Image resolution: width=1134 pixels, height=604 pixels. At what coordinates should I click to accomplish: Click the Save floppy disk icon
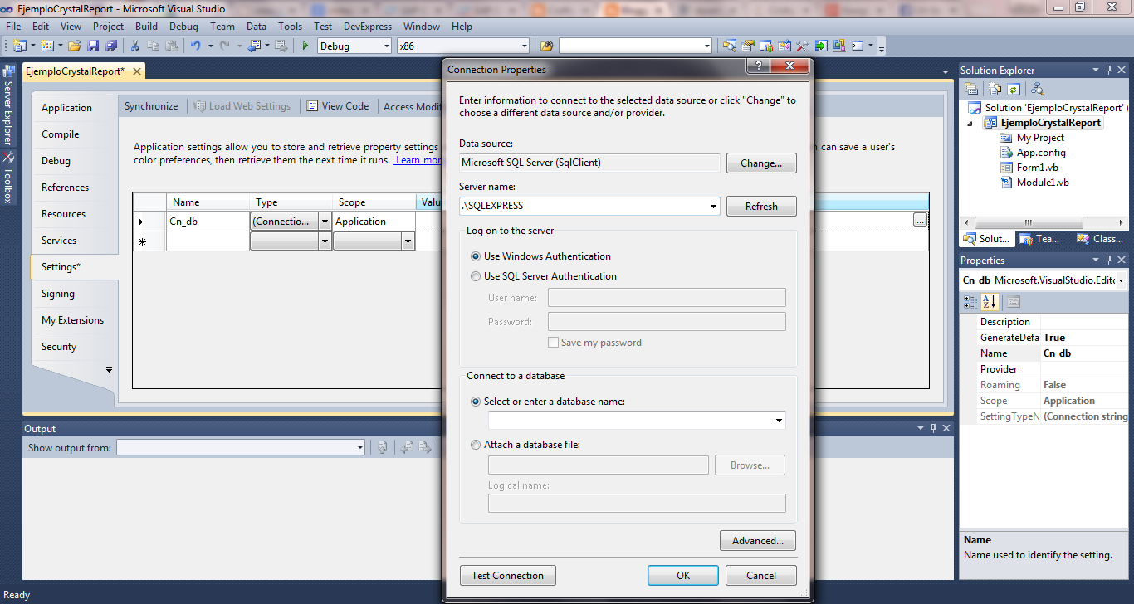tap(93, 46)
